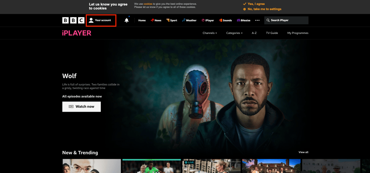
Task: Click Watch now for Wolf
Action: point(81,107)
